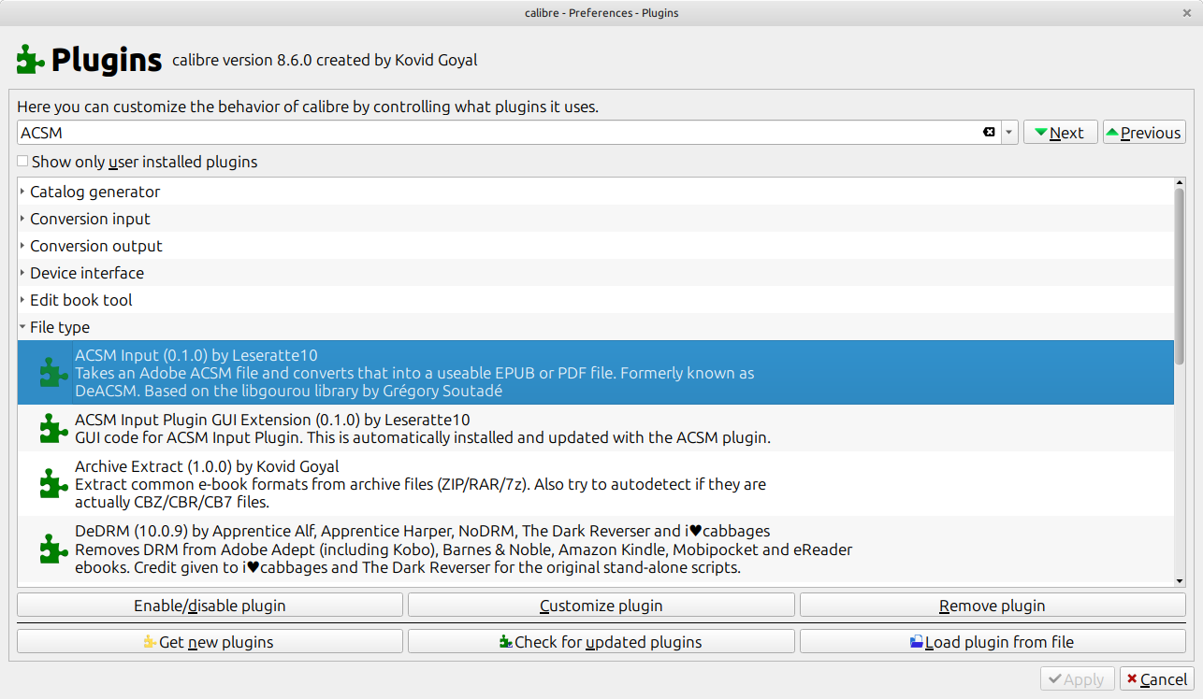Screen dimensions: 1203x699
Task: Click the Device interface label
Action: (87, 273)
